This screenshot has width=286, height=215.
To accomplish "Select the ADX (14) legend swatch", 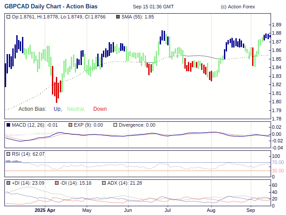I will click(x=104, y=183).
